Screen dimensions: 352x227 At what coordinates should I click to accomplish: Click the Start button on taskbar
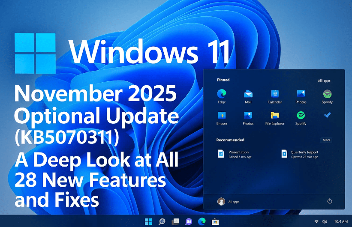148,221
